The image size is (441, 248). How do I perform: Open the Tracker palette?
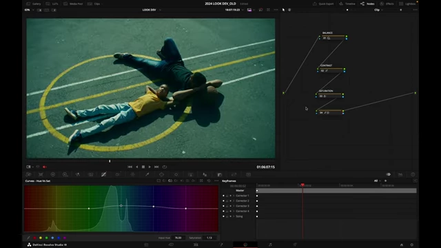click(176, 174)
